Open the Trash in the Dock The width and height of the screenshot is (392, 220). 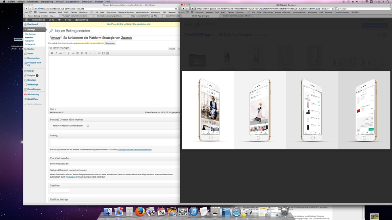[284, 212]
